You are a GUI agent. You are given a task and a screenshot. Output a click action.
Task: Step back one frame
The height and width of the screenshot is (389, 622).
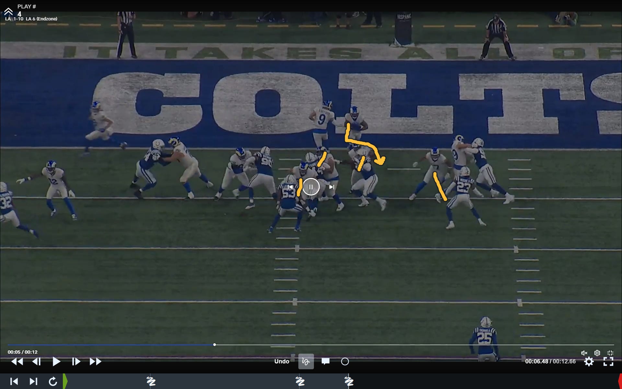(x=37, y=361)
